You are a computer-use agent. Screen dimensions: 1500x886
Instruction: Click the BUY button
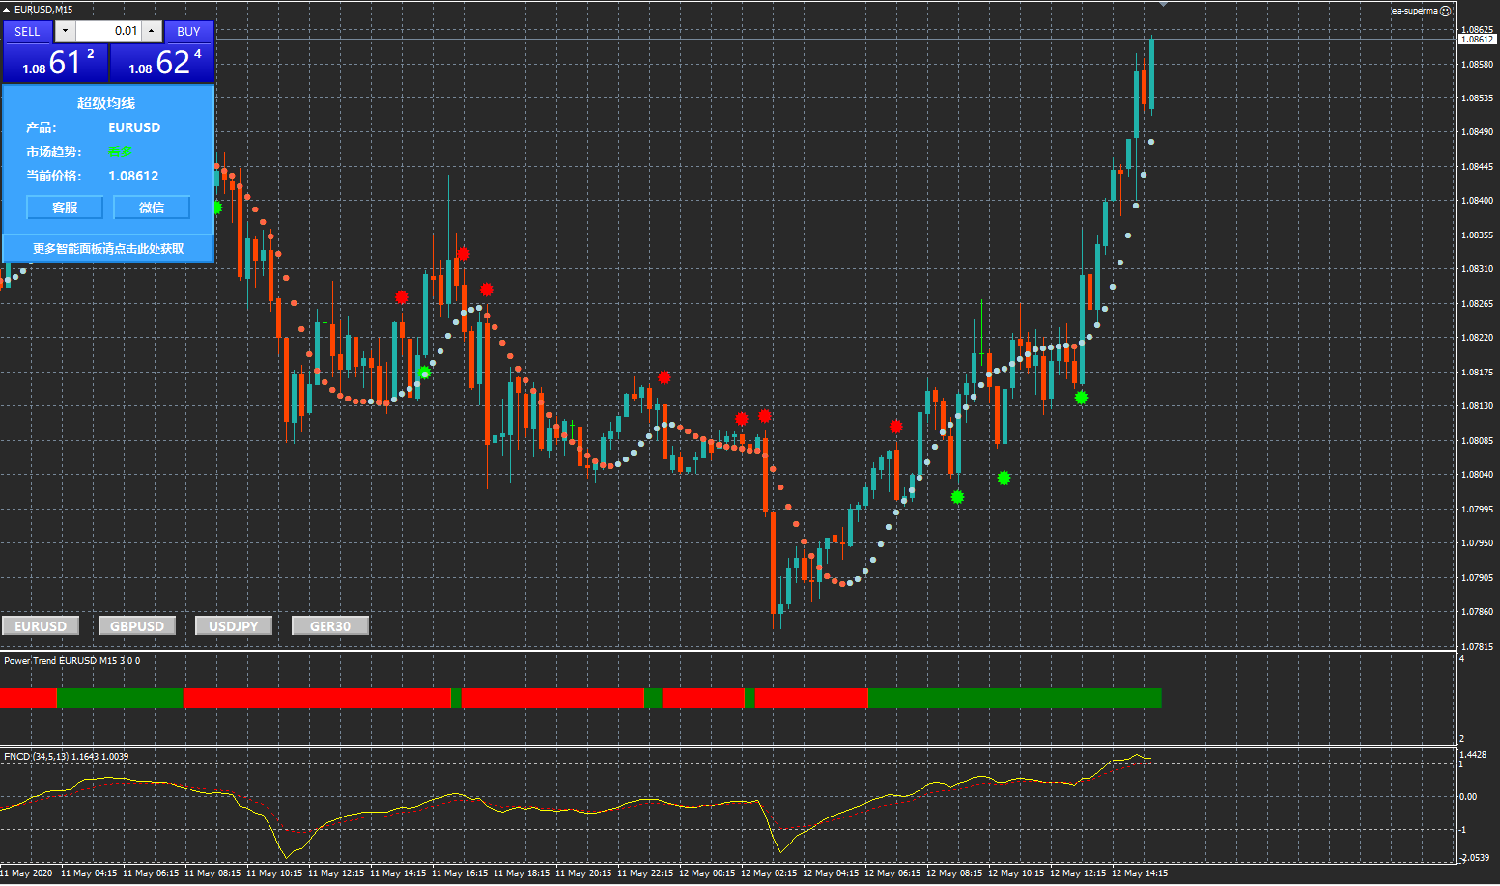[188, 31]
